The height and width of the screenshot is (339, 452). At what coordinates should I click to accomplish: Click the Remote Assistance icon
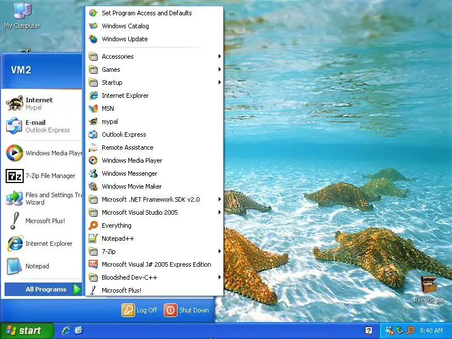[93, 147]
